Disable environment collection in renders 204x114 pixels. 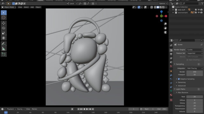click(201, 13)
